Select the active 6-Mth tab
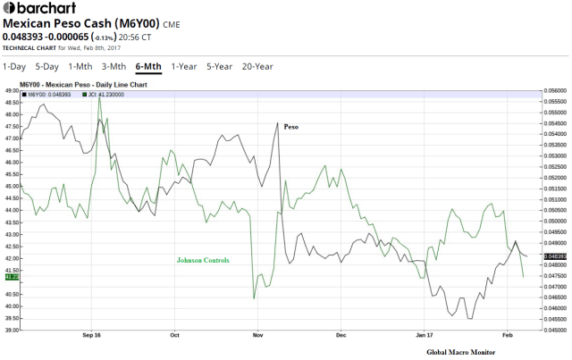 tap(147, 66)
